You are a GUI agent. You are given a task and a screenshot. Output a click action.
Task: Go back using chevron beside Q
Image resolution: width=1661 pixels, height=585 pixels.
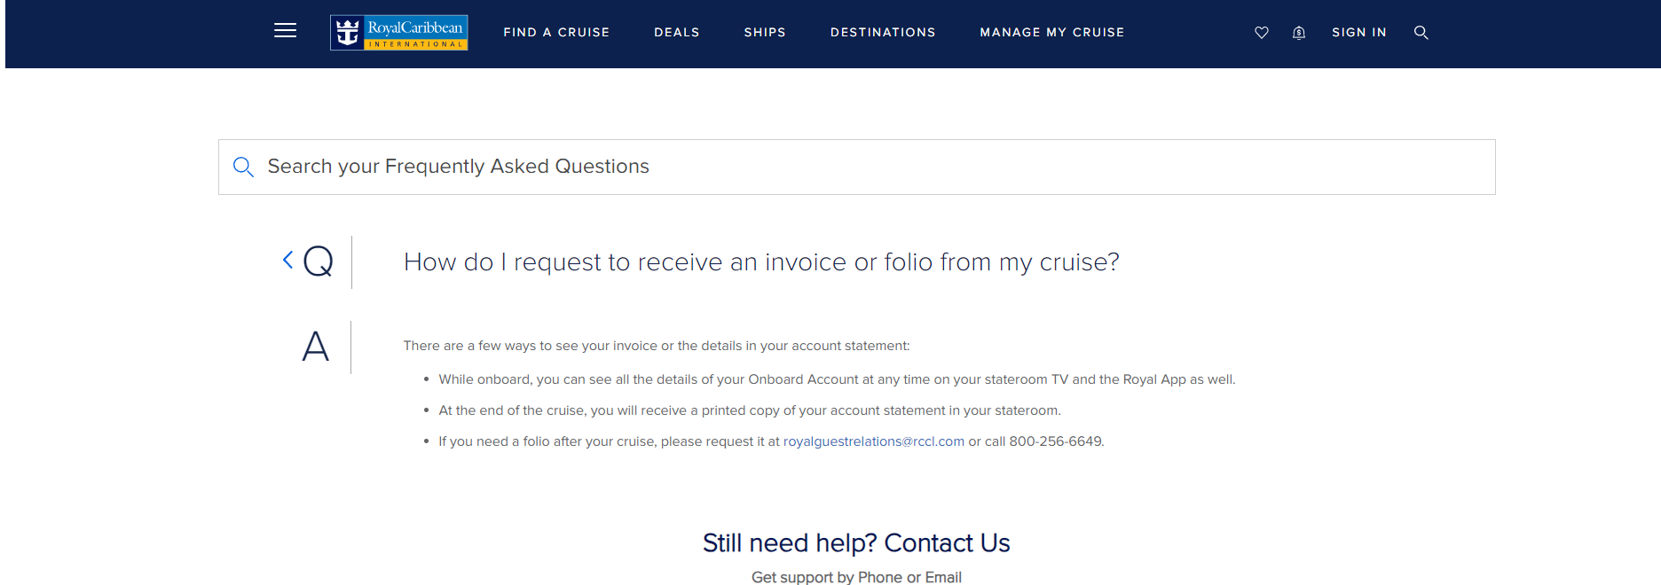[x=287, y=260]
